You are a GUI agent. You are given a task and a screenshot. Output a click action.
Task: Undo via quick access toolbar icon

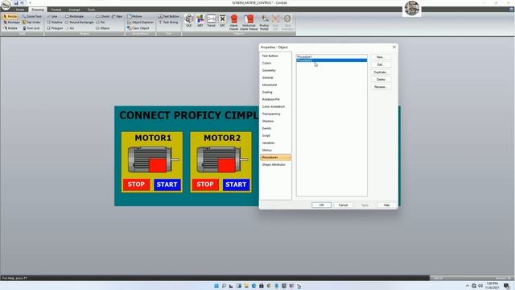coord(22,3)
